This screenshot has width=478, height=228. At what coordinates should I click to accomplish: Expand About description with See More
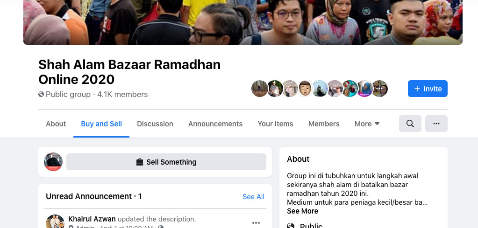click(x=302, y=211)
